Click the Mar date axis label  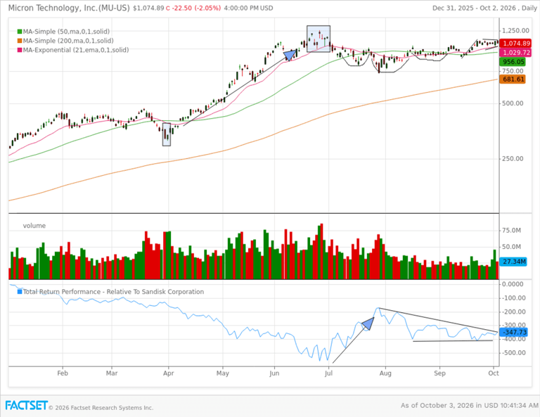(112, 373)
